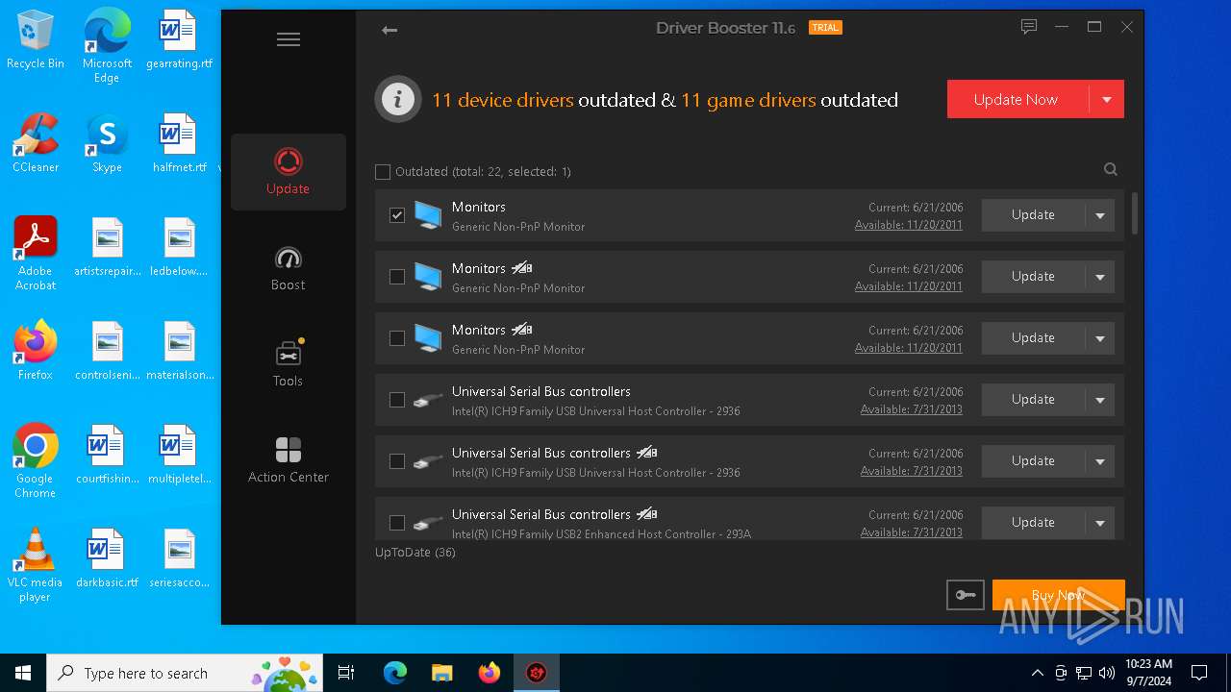Viewport: 1231px width, 692px height.
Task: Select Skype desktop shortcut
Action: (107, 142)
